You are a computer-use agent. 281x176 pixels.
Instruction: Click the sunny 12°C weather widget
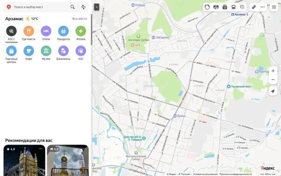point(32,19)
